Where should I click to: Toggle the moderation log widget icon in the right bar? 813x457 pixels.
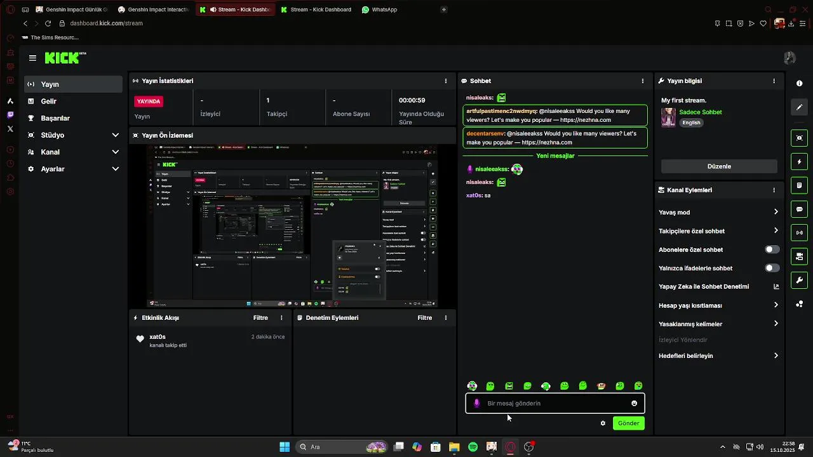[x=799, y=185]
